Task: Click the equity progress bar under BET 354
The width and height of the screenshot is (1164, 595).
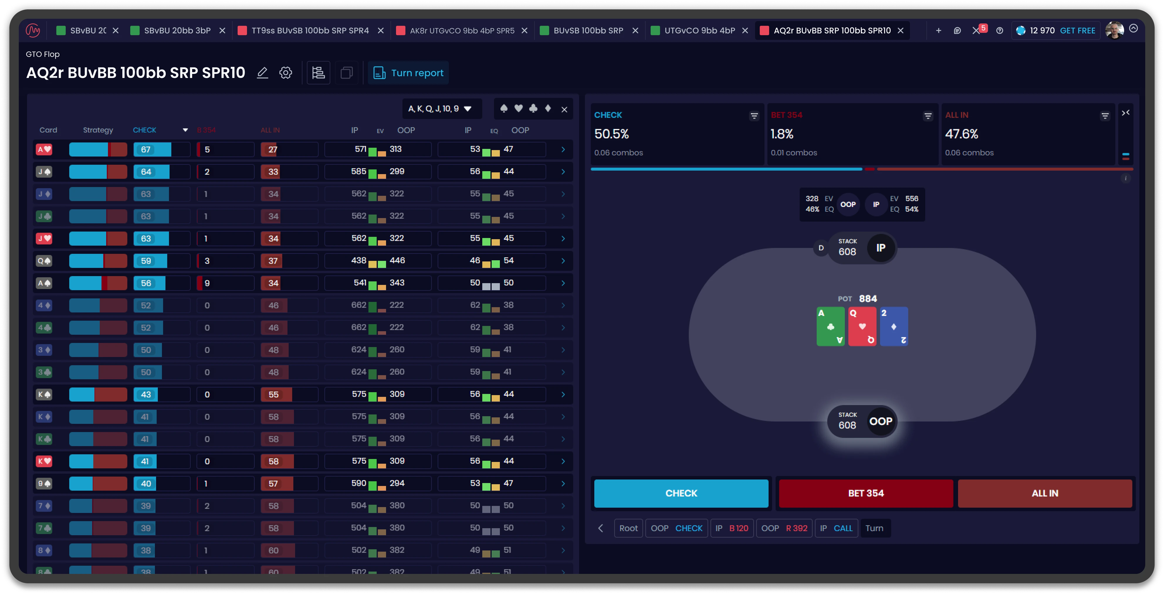Action: coord(870,169)
